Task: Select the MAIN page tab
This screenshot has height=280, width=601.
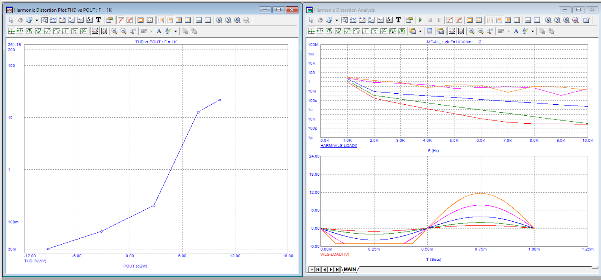Action: (x=350, y=269)
